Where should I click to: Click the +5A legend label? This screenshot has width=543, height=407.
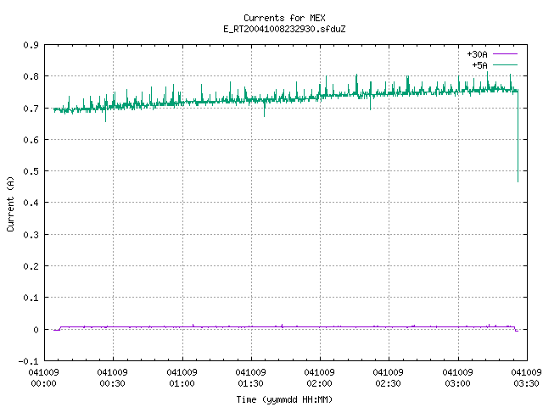[479, 65]
